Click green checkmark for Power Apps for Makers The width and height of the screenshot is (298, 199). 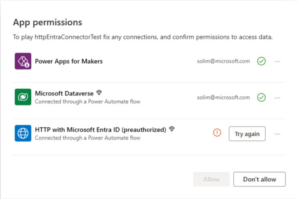click(x=261, y=61)
